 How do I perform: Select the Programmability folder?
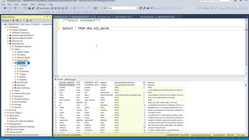point(22,99)
